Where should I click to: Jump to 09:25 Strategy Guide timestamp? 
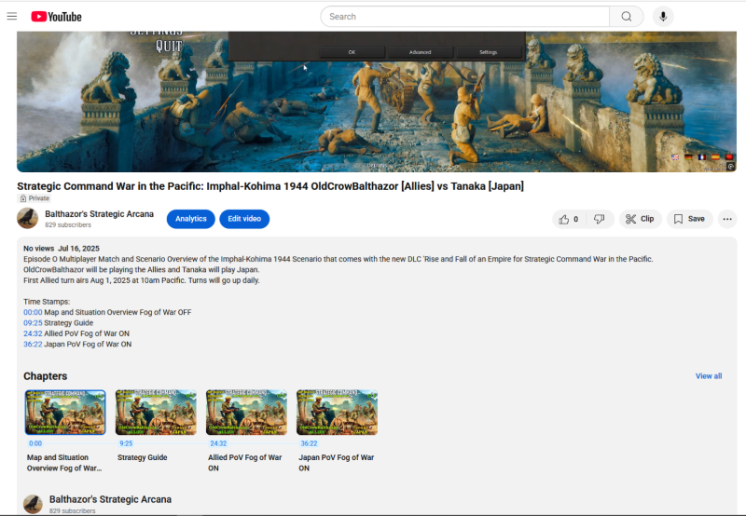pyautogui.click(x=33, y=322)
